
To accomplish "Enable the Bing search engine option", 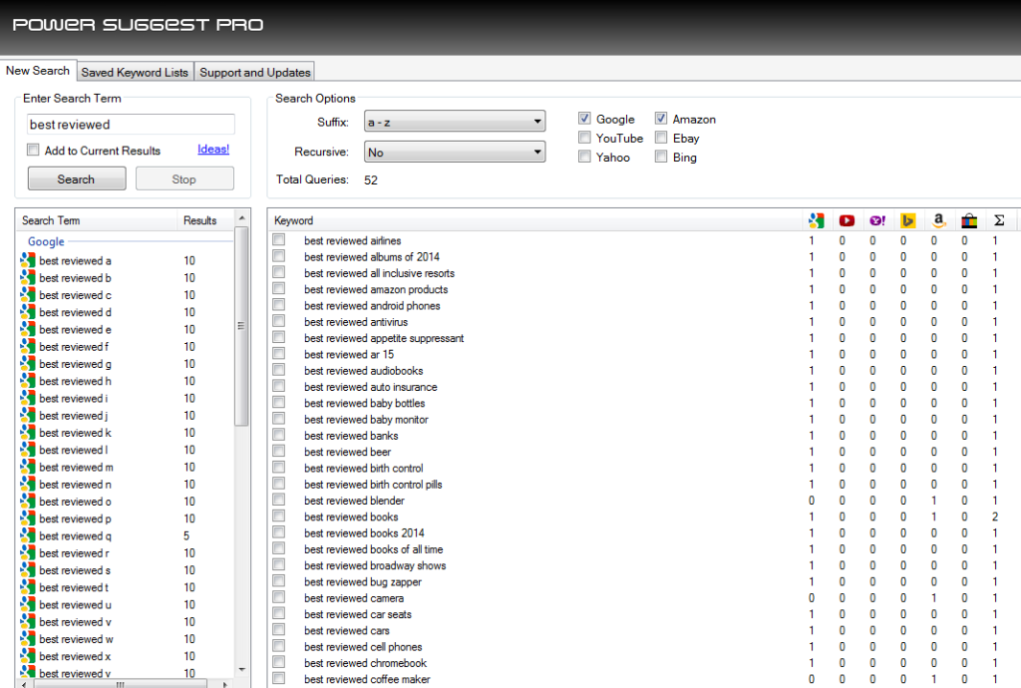I will [x=661, y=157].
